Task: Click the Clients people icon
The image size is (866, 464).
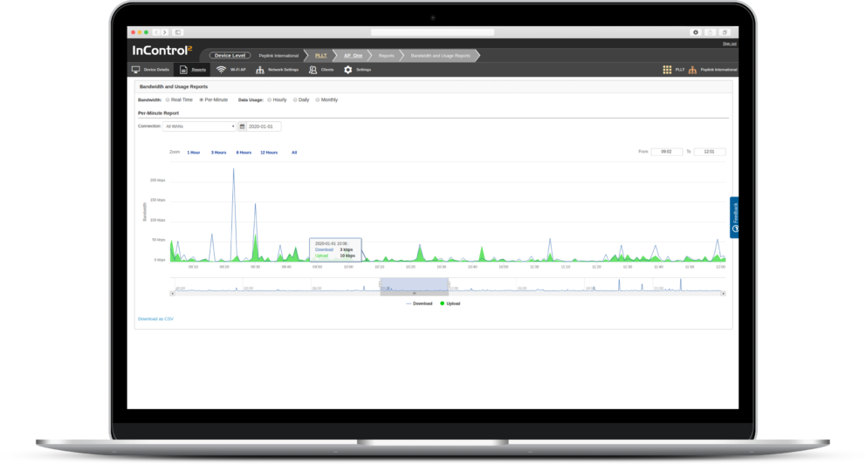Action: (x=313, y=70)
